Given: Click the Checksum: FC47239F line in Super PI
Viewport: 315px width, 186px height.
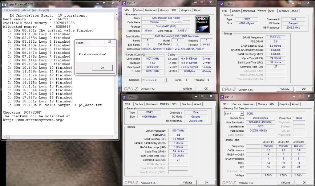Looking at the screenshot, I should (22, 112).
